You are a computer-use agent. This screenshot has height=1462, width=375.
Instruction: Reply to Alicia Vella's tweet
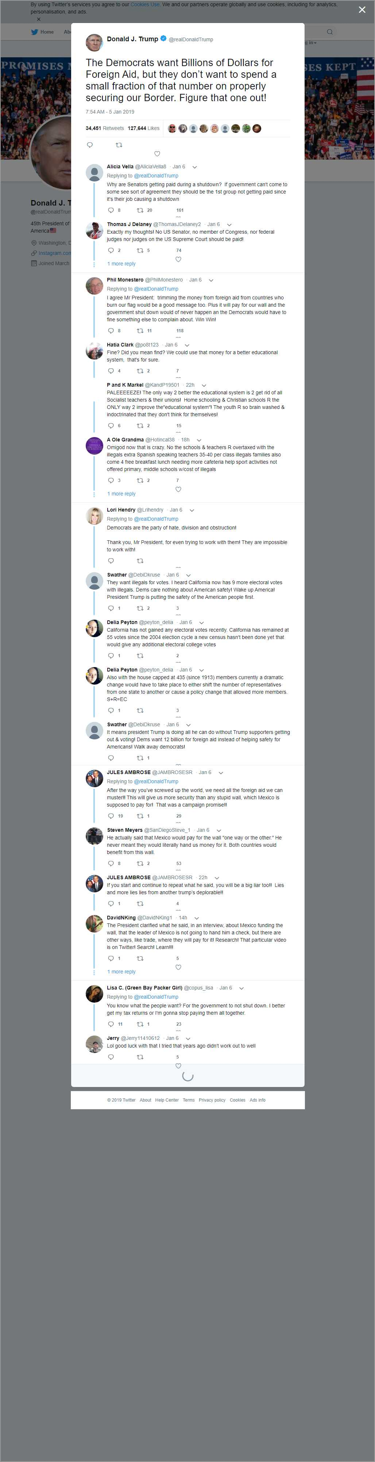(111, 210)
